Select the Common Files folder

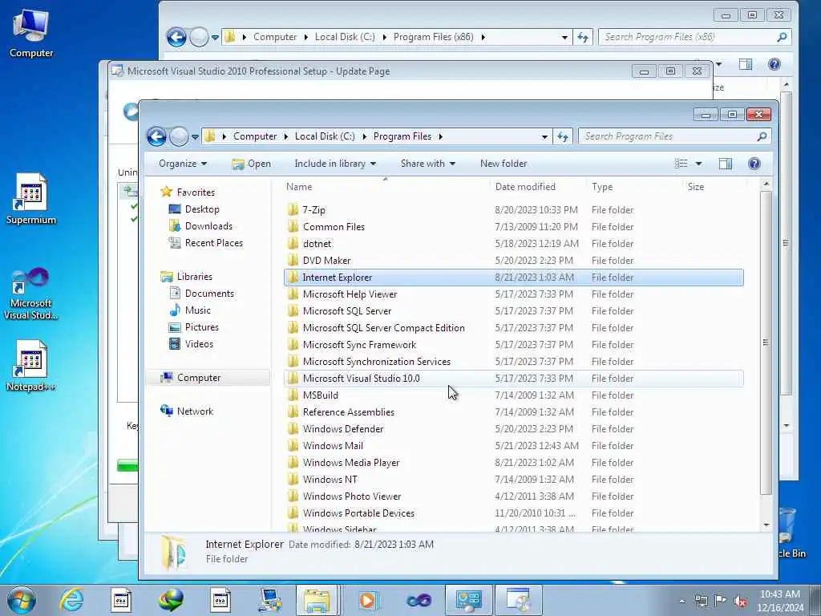click(x=514, y=227)
